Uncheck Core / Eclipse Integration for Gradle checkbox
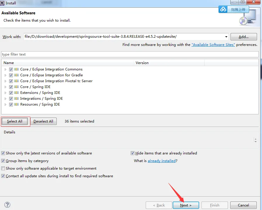262x210 pixels. pos(11,75)
